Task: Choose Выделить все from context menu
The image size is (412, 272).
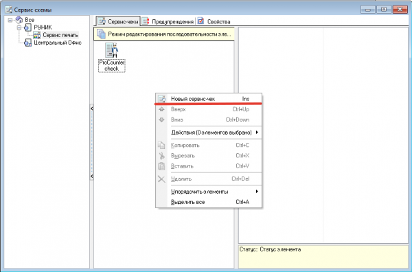Action: click(209, 202)
